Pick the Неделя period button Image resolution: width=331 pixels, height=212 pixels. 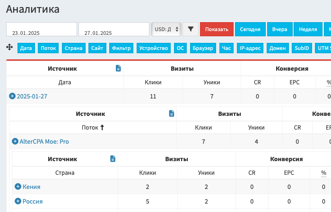[x=308, y=29]
